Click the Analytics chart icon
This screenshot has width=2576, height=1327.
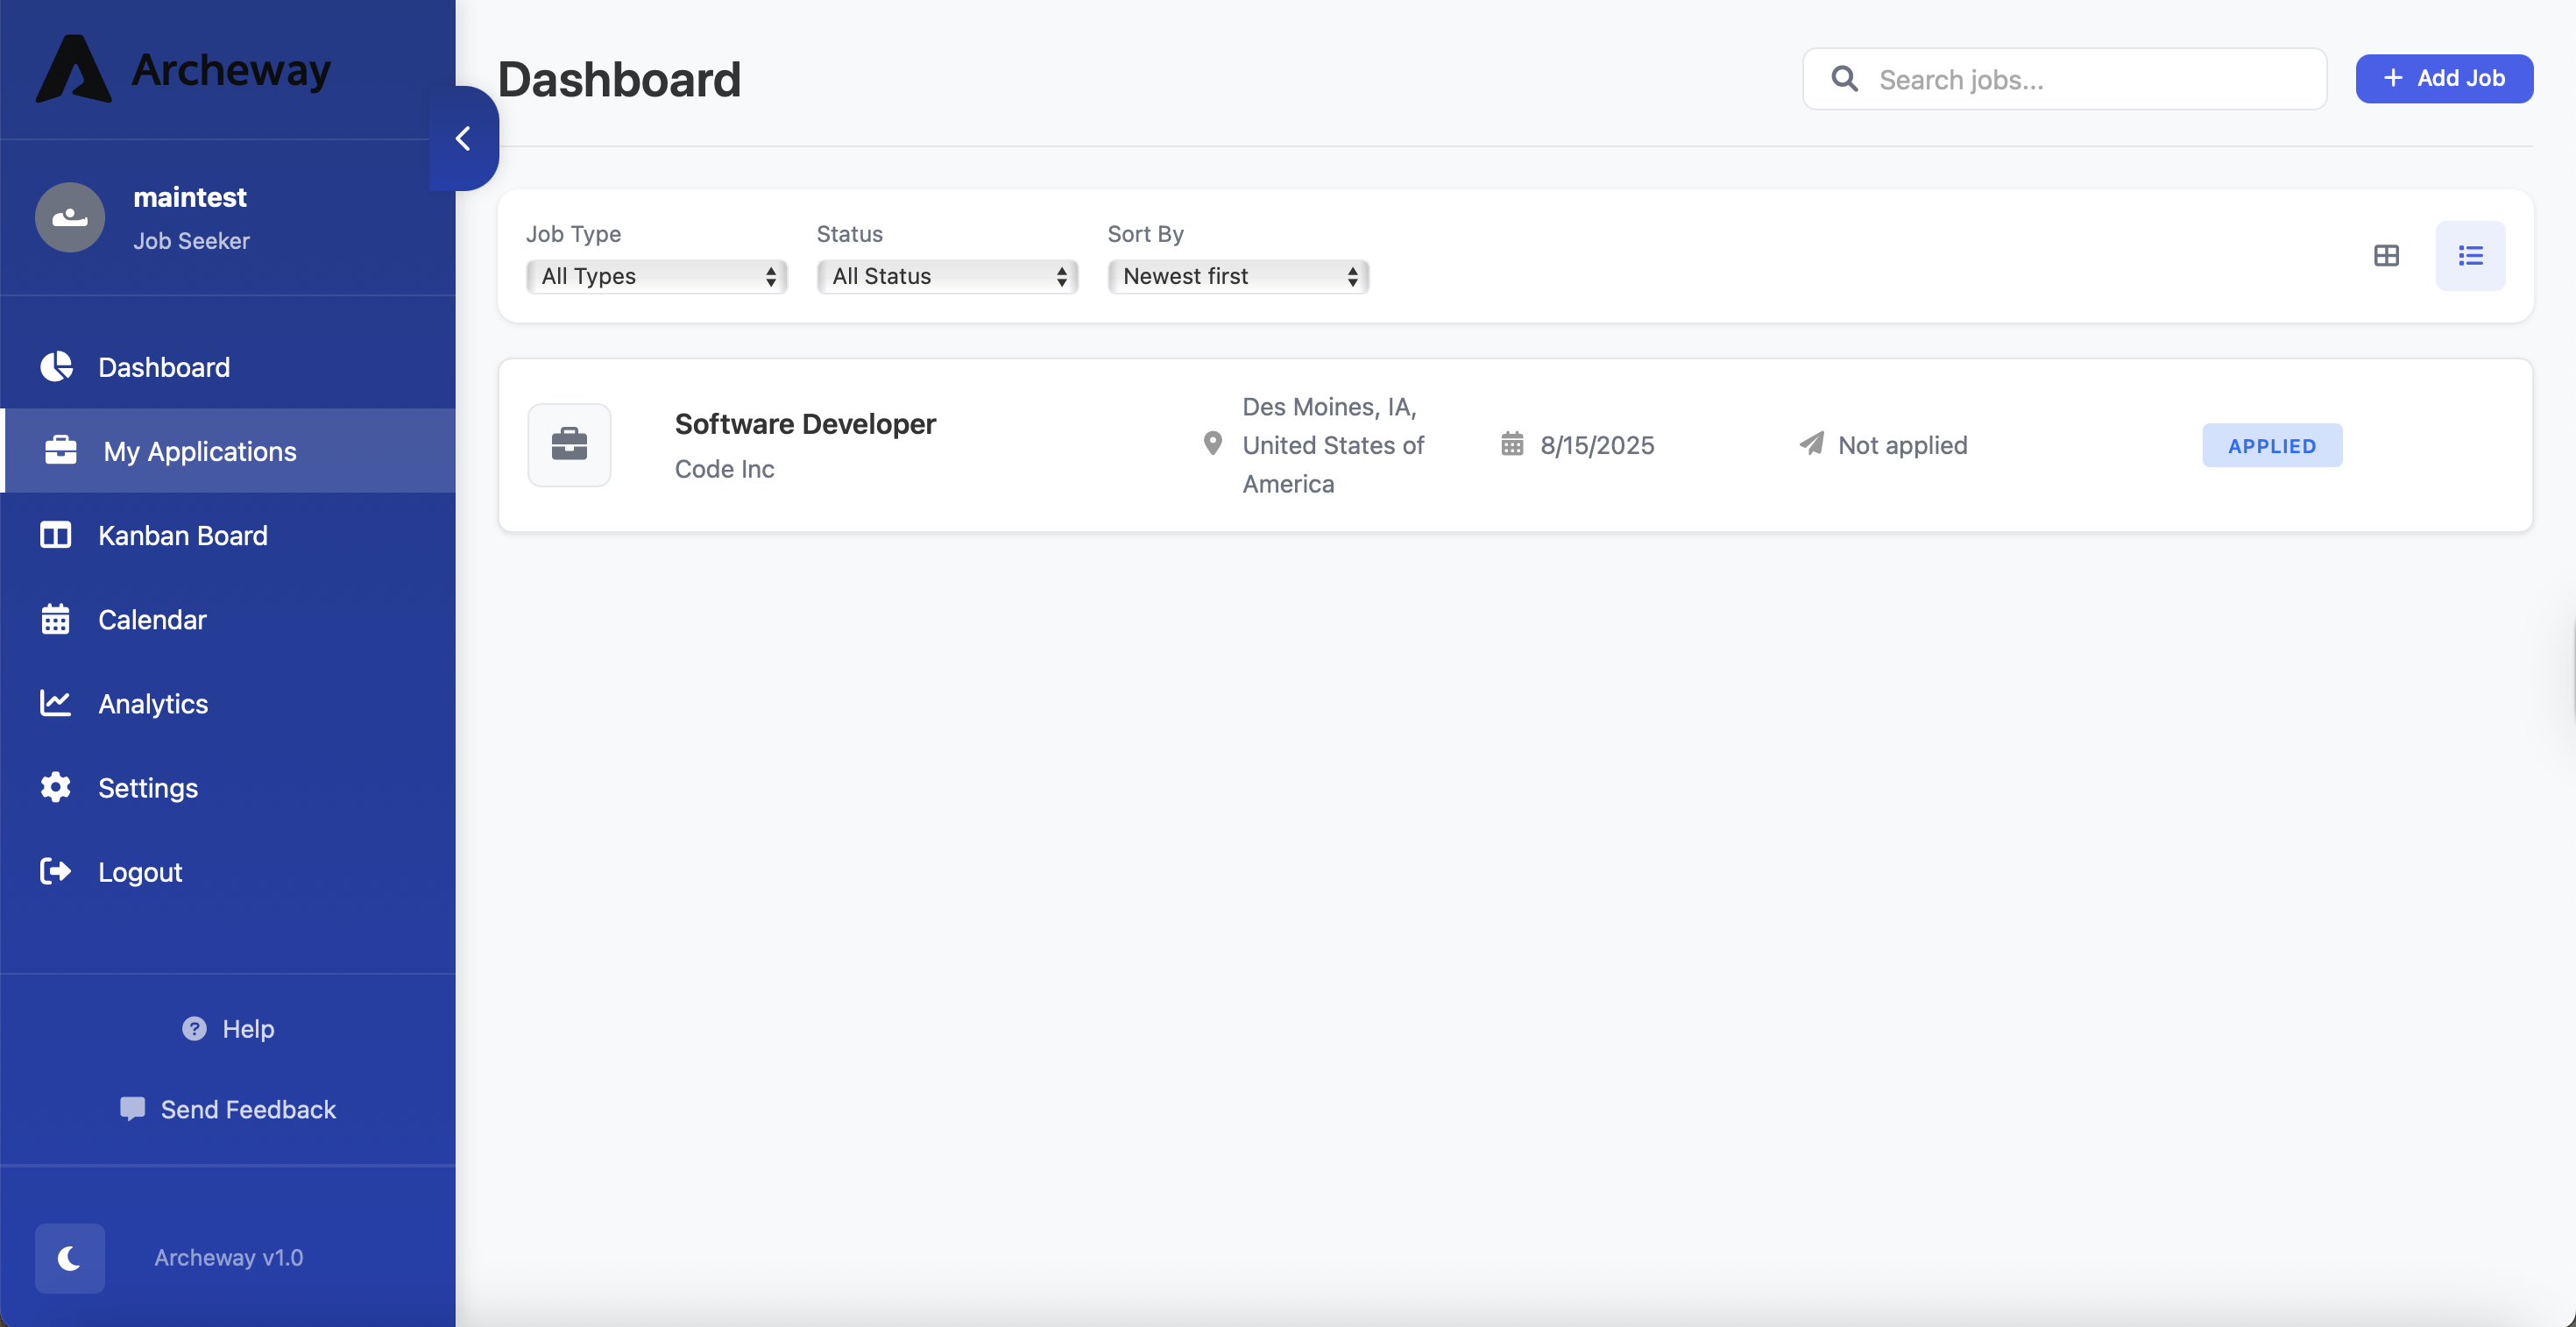[56, 703]
